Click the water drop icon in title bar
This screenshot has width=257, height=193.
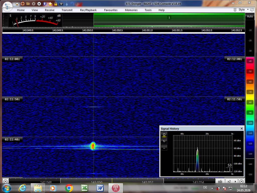pos(67,4)
